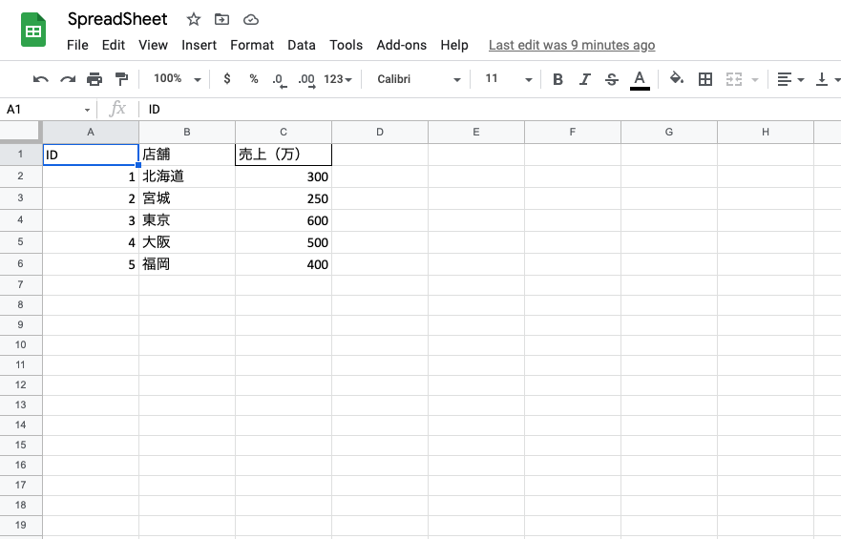Select row 1 header
This screenshot has width=841, height=539.
pyautogui.click(x=20, y=155)
